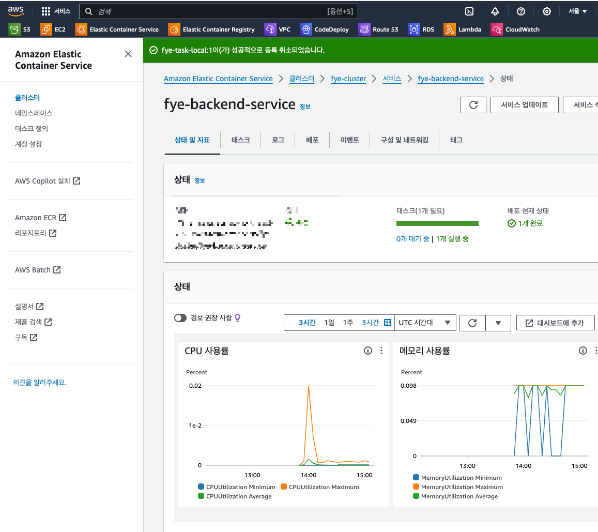Switch to the 태스크 tab

pyautogui.click(x=241, y=140)
